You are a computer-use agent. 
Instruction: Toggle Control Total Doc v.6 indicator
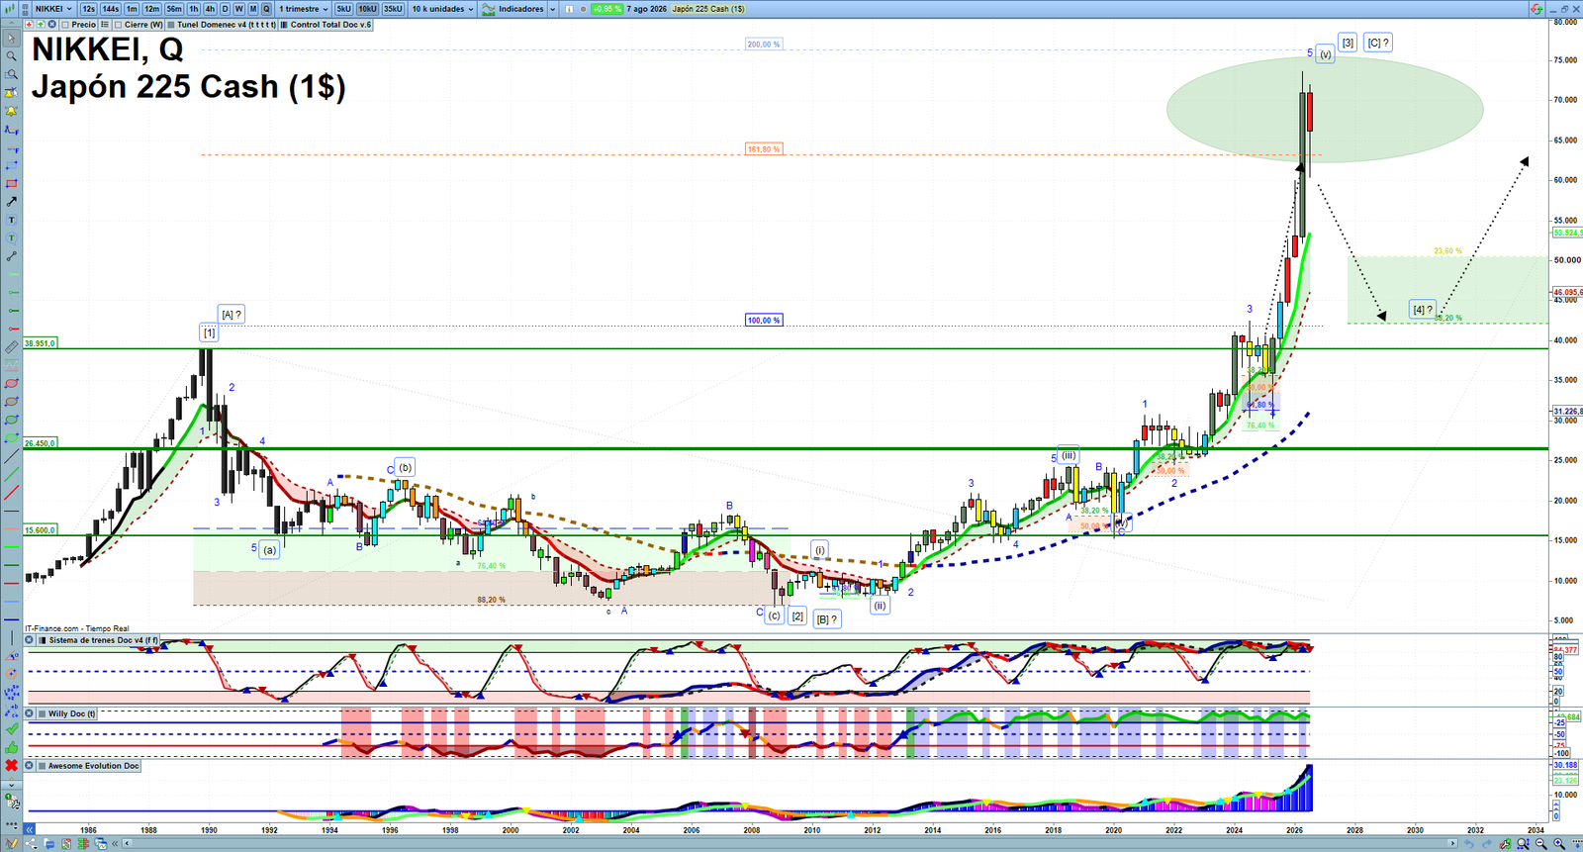284,25
